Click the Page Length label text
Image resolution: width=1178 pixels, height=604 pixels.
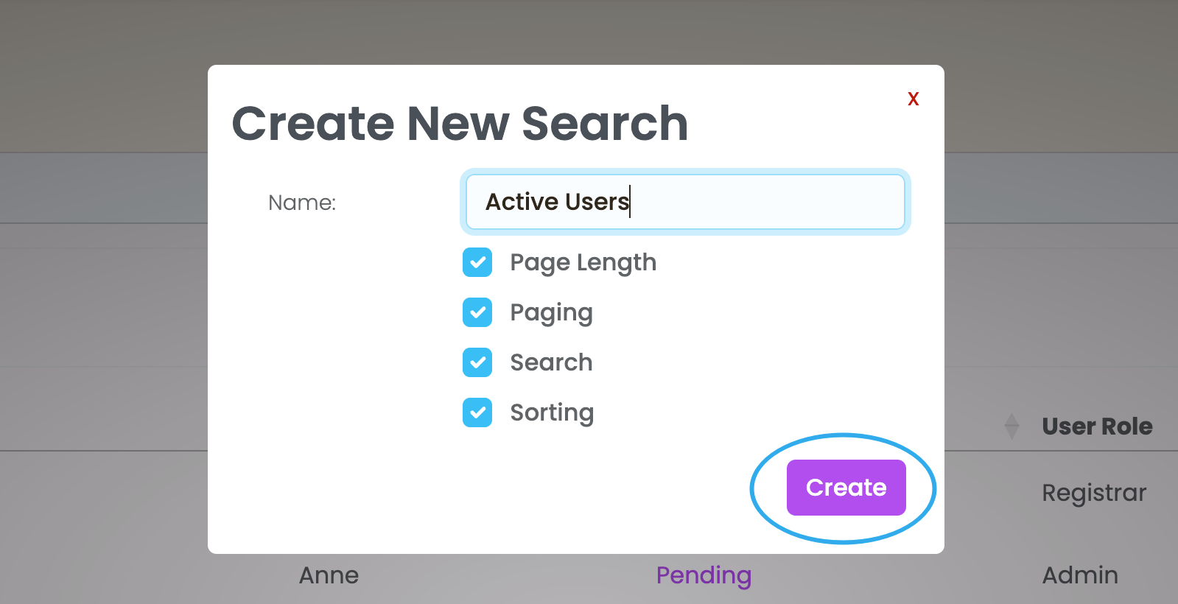583,263
